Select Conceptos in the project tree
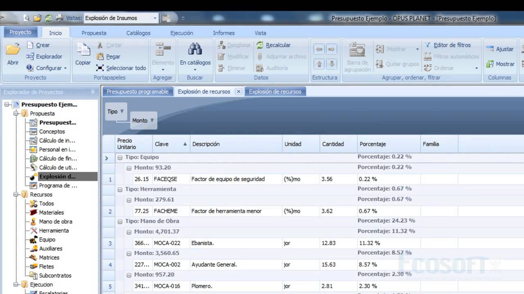 pos(52,131)
